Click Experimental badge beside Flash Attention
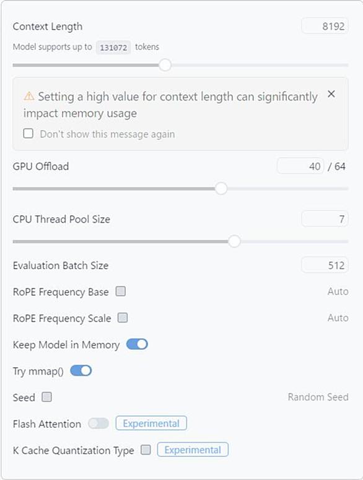Screen dimensions: 363x480 click(x=151, y=424)
